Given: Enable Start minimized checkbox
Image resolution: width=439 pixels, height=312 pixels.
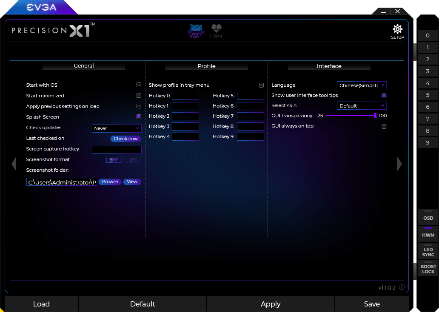Looking at the screenshot, I should [x=139, y=95].
